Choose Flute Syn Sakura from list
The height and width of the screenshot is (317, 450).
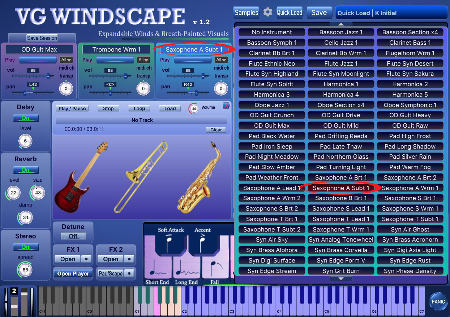coord(410,74)
